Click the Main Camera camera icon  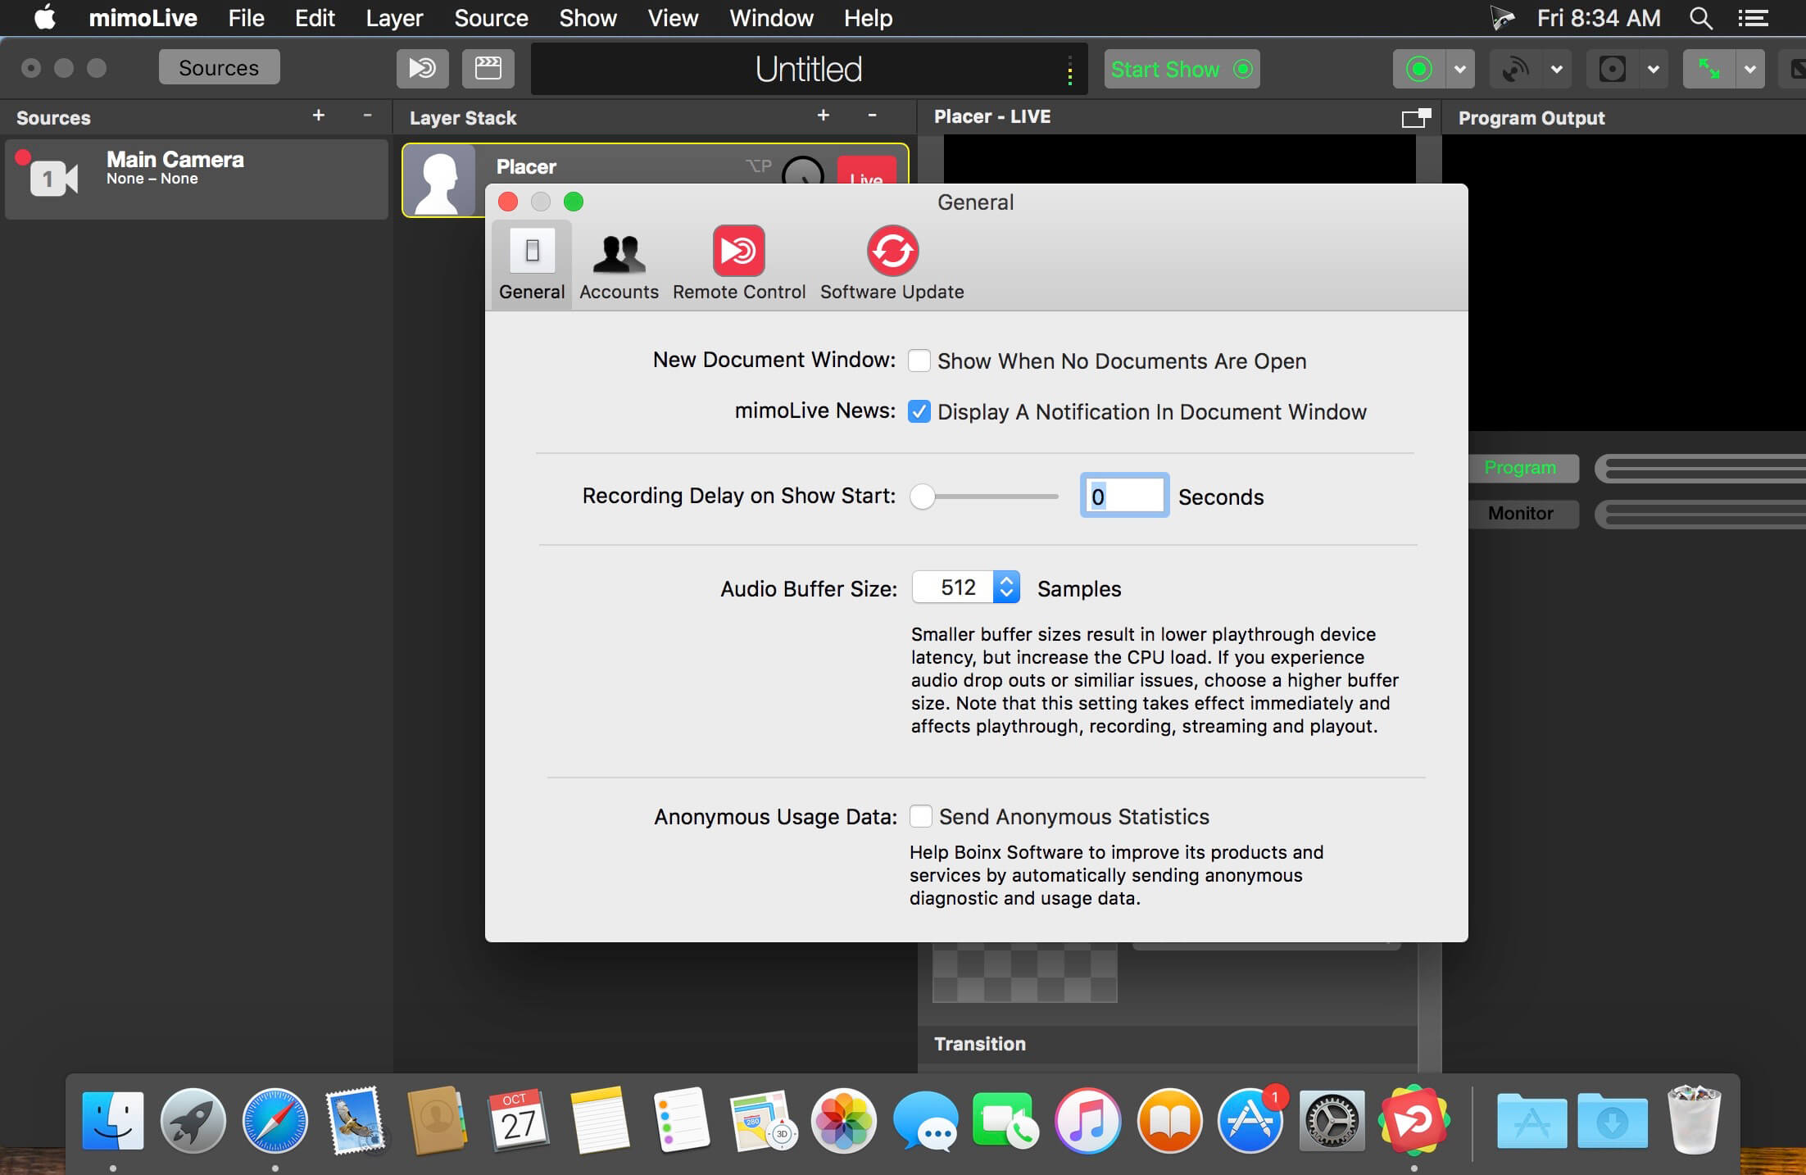(53, 178)
